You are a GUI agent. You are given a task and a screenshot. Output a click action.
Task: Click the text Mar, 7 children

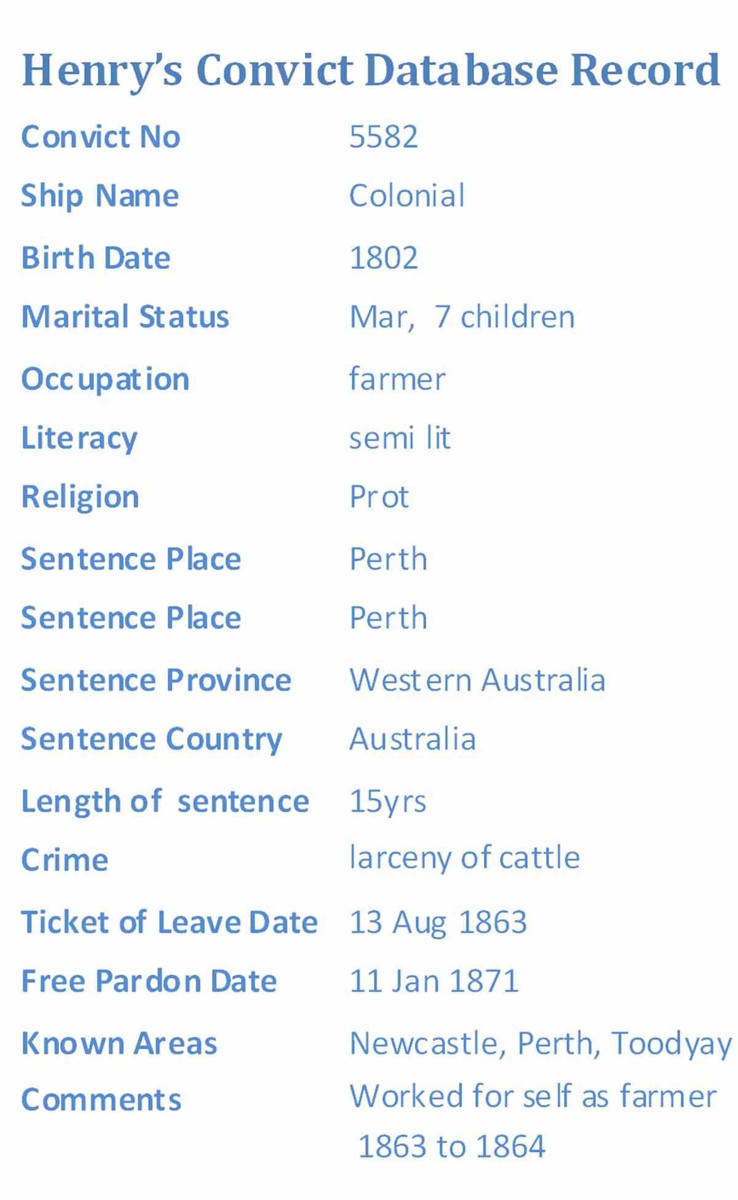pos(462,318)
